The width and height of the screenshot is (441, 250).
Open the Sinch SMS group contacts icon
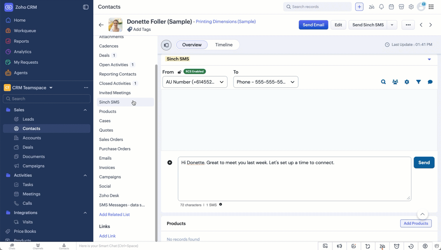pos(395,82)
